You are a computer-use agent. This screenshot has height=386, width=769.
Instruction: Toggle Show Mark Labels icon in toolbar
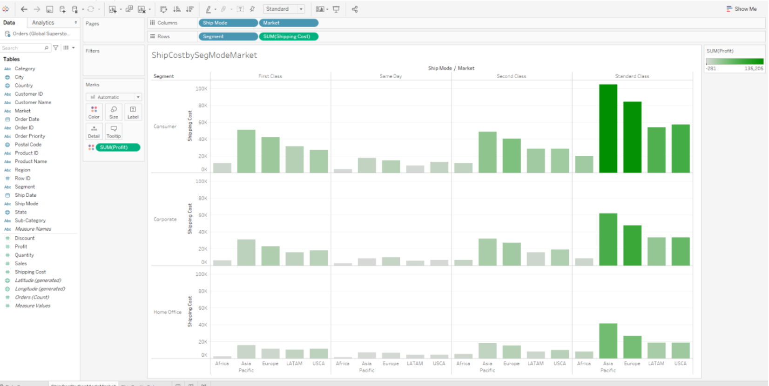pos(240,9)
